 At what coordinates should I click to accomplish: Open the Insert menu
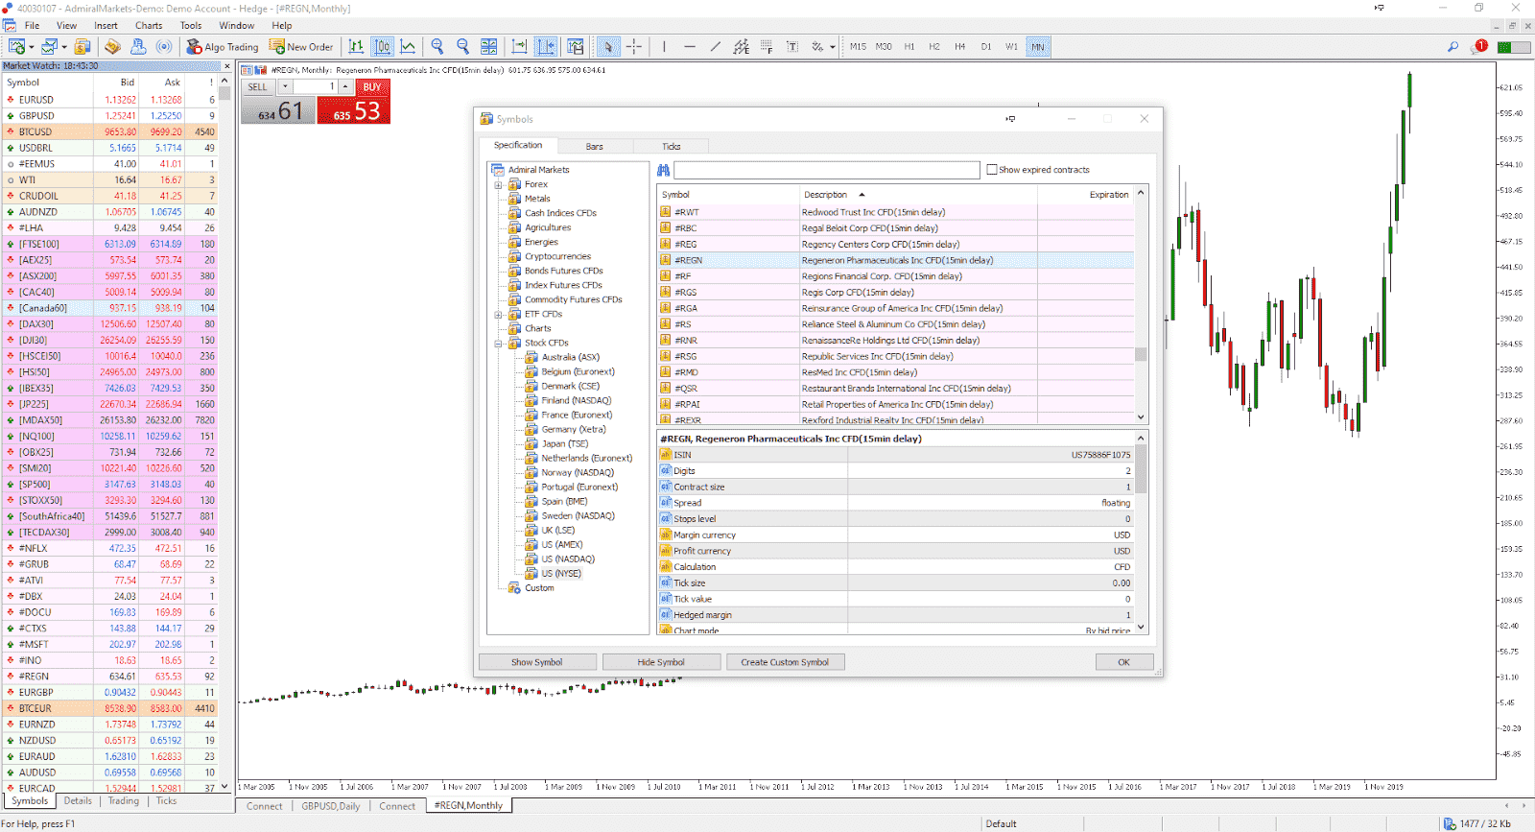click(x=106, y=26)
